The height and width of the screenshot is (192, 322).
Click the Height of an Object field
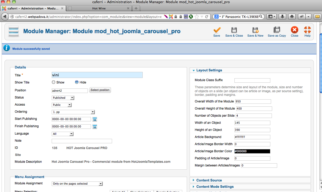click(x=252, y=130)
